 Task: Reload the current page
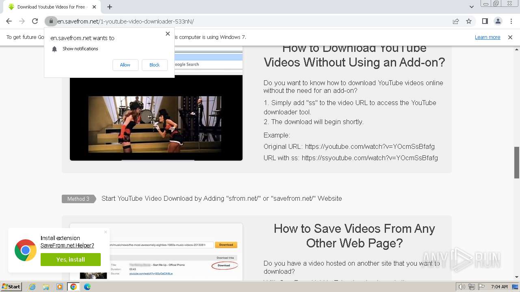(x=35, y=21)
